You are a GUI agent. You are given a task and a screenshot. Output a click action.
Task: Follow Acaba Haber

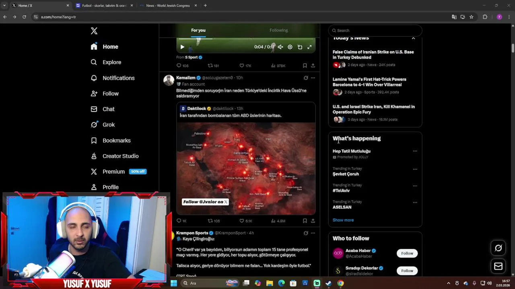tap(407, 253)
